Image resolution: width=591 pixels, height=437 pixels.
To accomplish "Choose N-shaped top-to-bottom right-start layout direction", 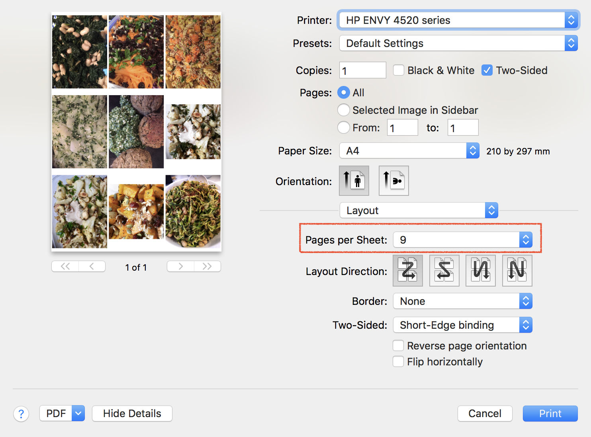I will [517, 271].
